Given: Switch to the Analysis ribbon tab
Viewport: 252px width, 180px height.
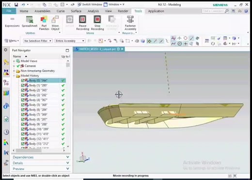Looking at the screenshot, I should click(x=93, y=11).
